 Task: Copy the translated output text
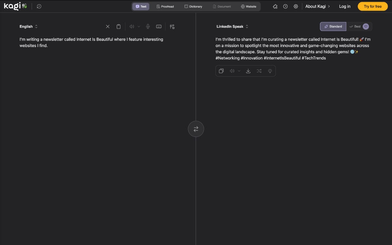pos(221,71)
